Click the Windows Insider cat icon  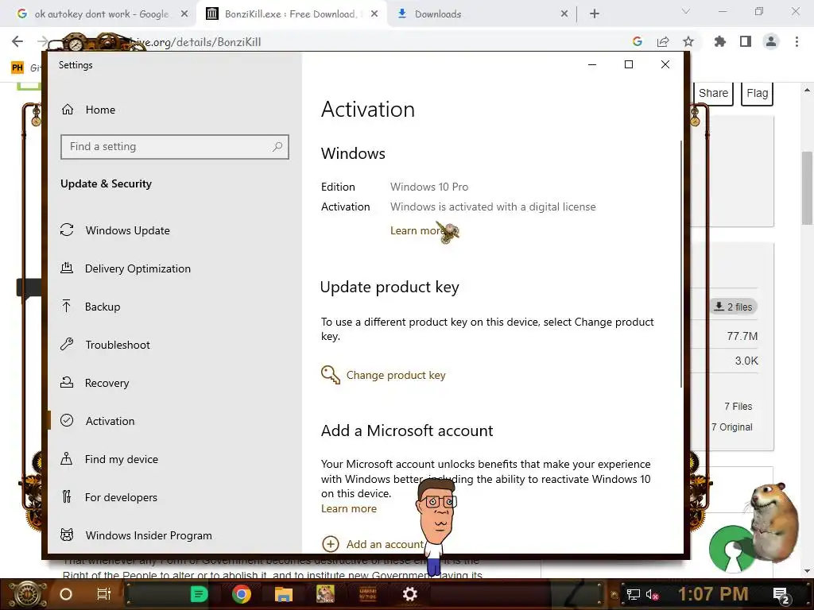click(x=67, y=535)
